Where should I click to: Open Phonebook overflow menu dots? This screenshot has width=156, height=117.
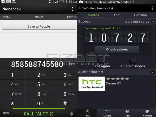click(72, 9)
